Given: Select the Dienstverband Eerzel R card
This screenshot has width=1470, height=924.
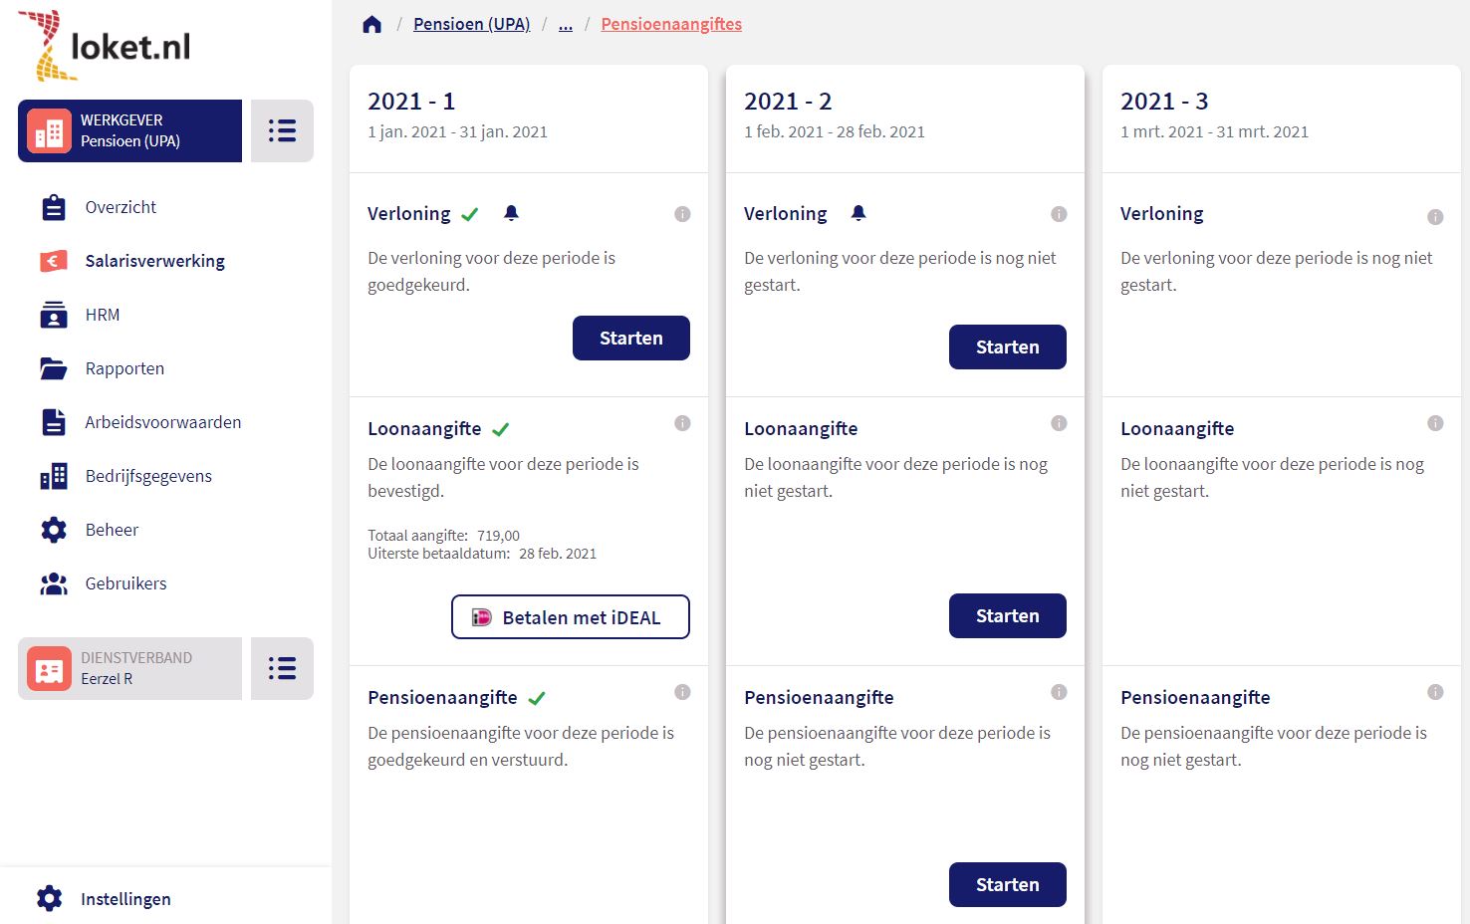Looking at the screenshot, I should (x=129, y=668).
